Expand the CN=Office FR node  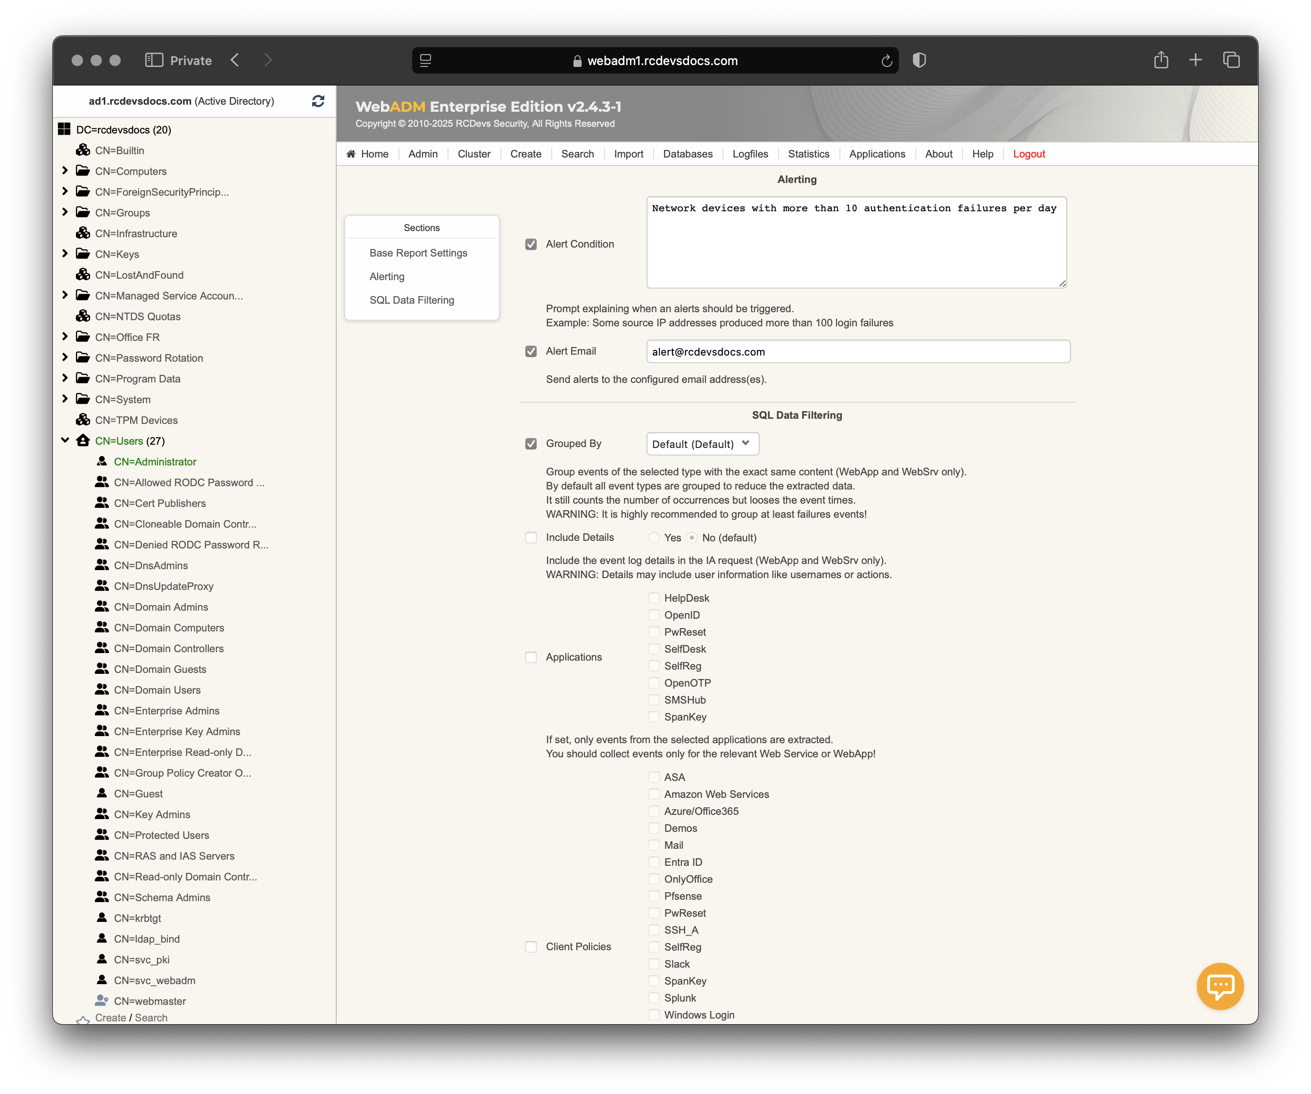65,336
